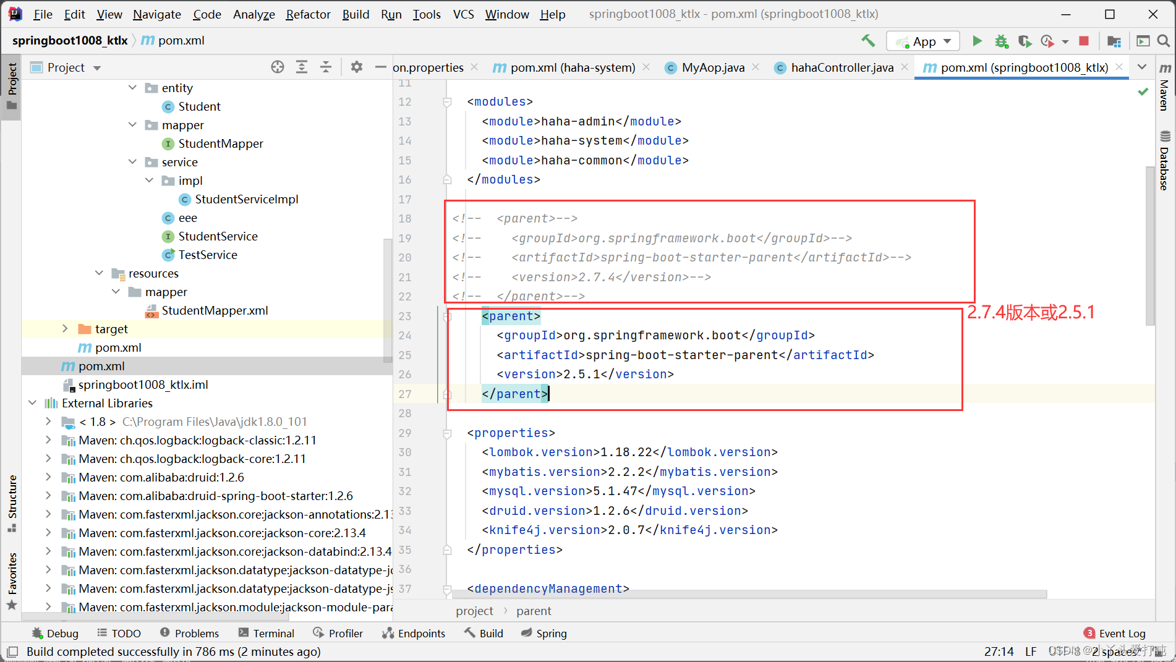Close the MyAop.java tab
Image resolution: width=1176 pixels, height=662 pixels.
756,67
